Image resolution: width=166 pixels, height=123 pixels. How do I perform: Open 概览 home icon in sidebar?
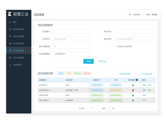click(x=10, y=22)
